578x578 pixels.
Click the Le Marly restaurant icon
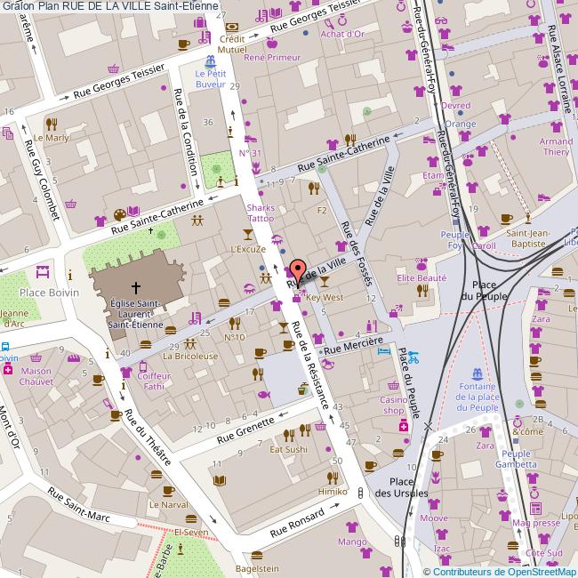click(52, 124)
